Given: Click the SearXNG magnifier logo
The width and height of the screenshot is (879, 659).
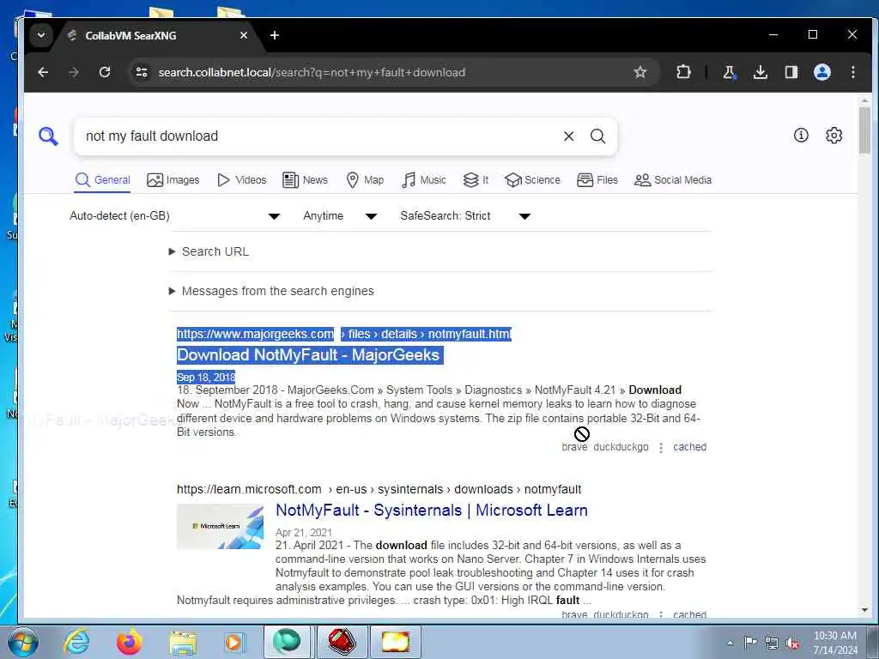Looking at the screenshot, I should pyautogui.click(x=48, y=136).
